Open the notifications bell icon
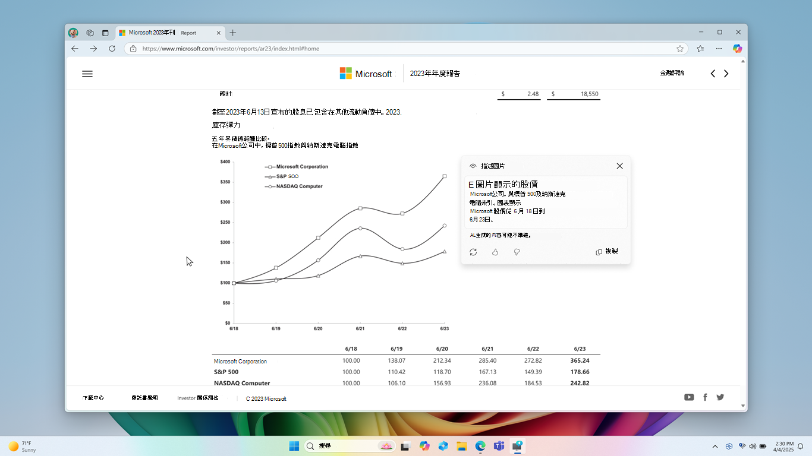Screen dimensions: 812x456 click(801, 446)
